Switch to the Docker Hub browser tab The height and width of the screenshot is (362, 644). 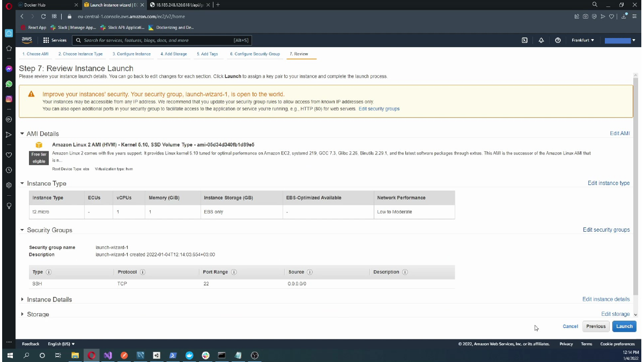(47, 5)
